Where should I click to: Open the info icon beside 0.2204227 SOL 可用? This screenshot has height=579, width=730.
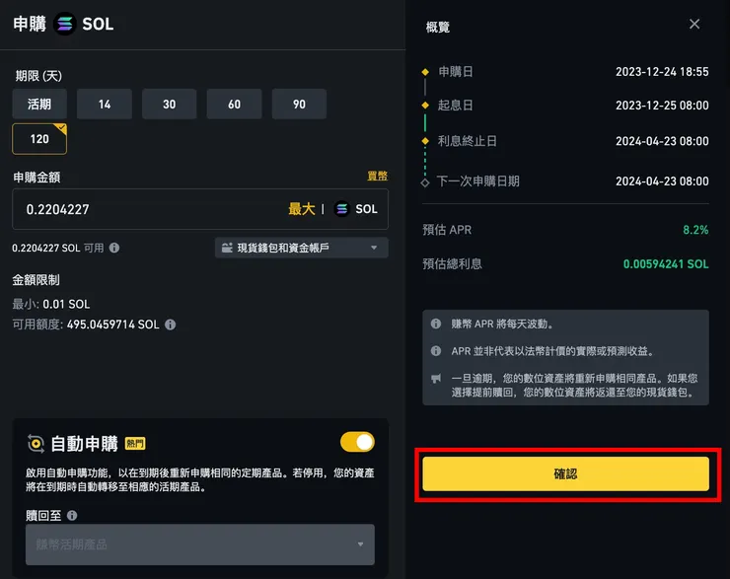pyautogui.click(x=114, y=249)
